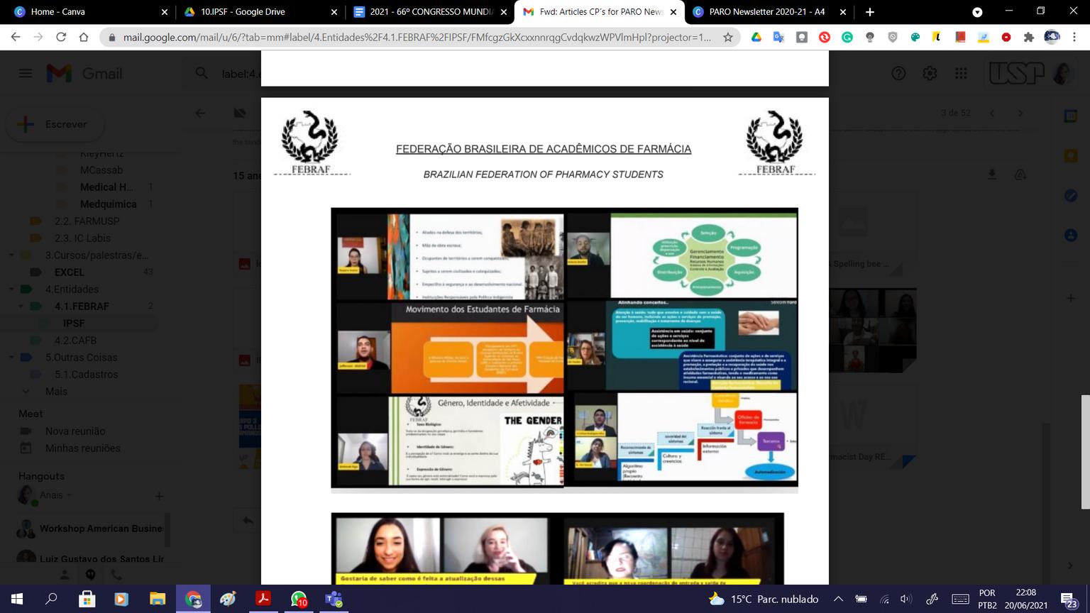Open the Chrome three-dot menu
This screenshot has height=613, width=1090.
pyautogui.click(x=1074, y=37)
